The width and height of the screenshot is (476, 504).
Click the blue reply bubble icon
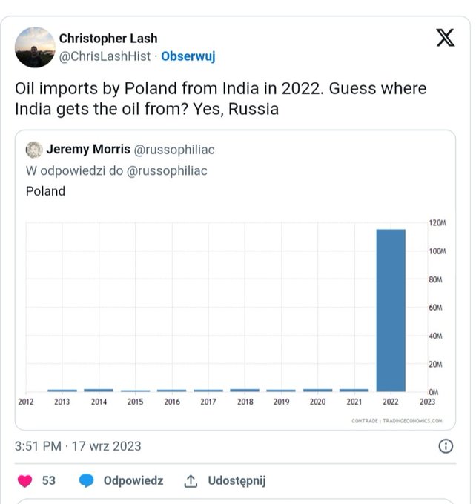(87, 481)
